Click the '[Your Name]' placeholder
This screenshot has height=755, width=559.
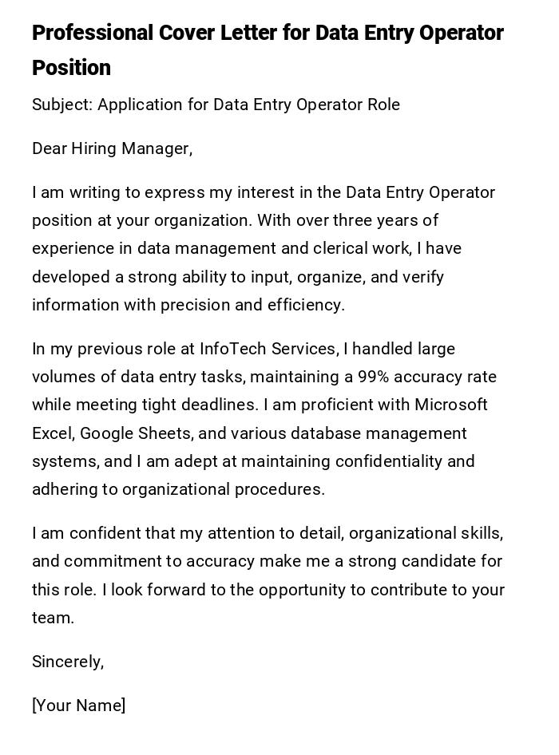(78, 706)
